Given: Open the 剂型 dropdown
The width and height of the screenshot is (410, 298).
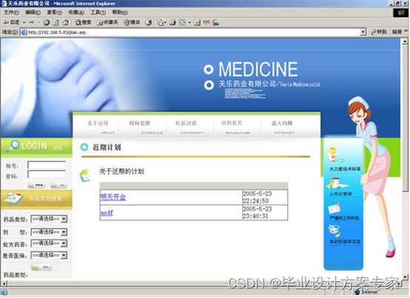Looking at the screenshot, I should [x=49, y=232].
